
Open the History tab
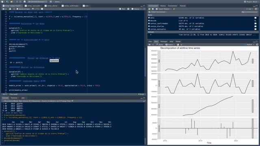point(163,6)
